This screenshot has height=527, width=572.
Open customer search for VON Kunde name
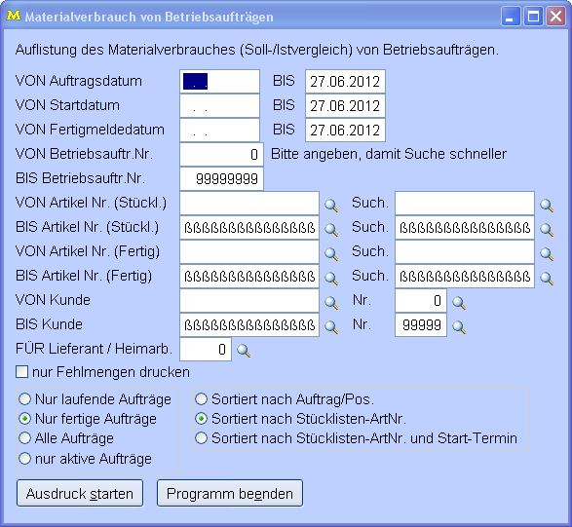pos(331,302)
